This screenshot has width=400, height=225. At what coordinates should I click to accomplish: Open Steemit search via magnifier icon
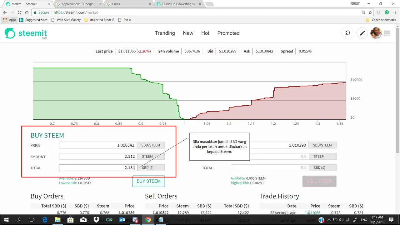[x=347, y=33]
